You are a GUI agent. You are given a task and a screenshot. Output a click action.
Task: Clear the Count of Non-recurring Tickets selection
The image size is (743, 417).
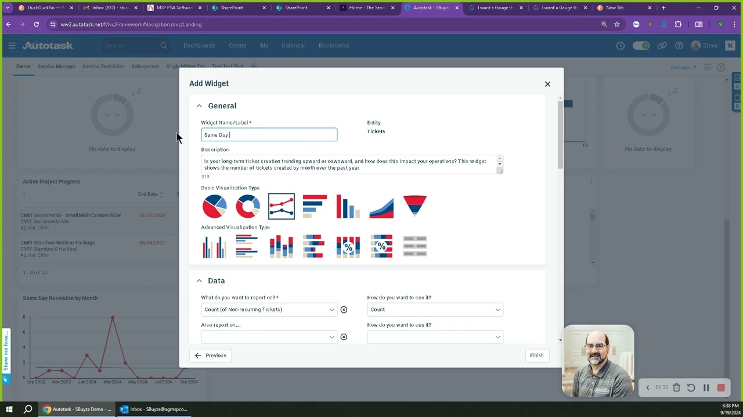coord(344,310)
